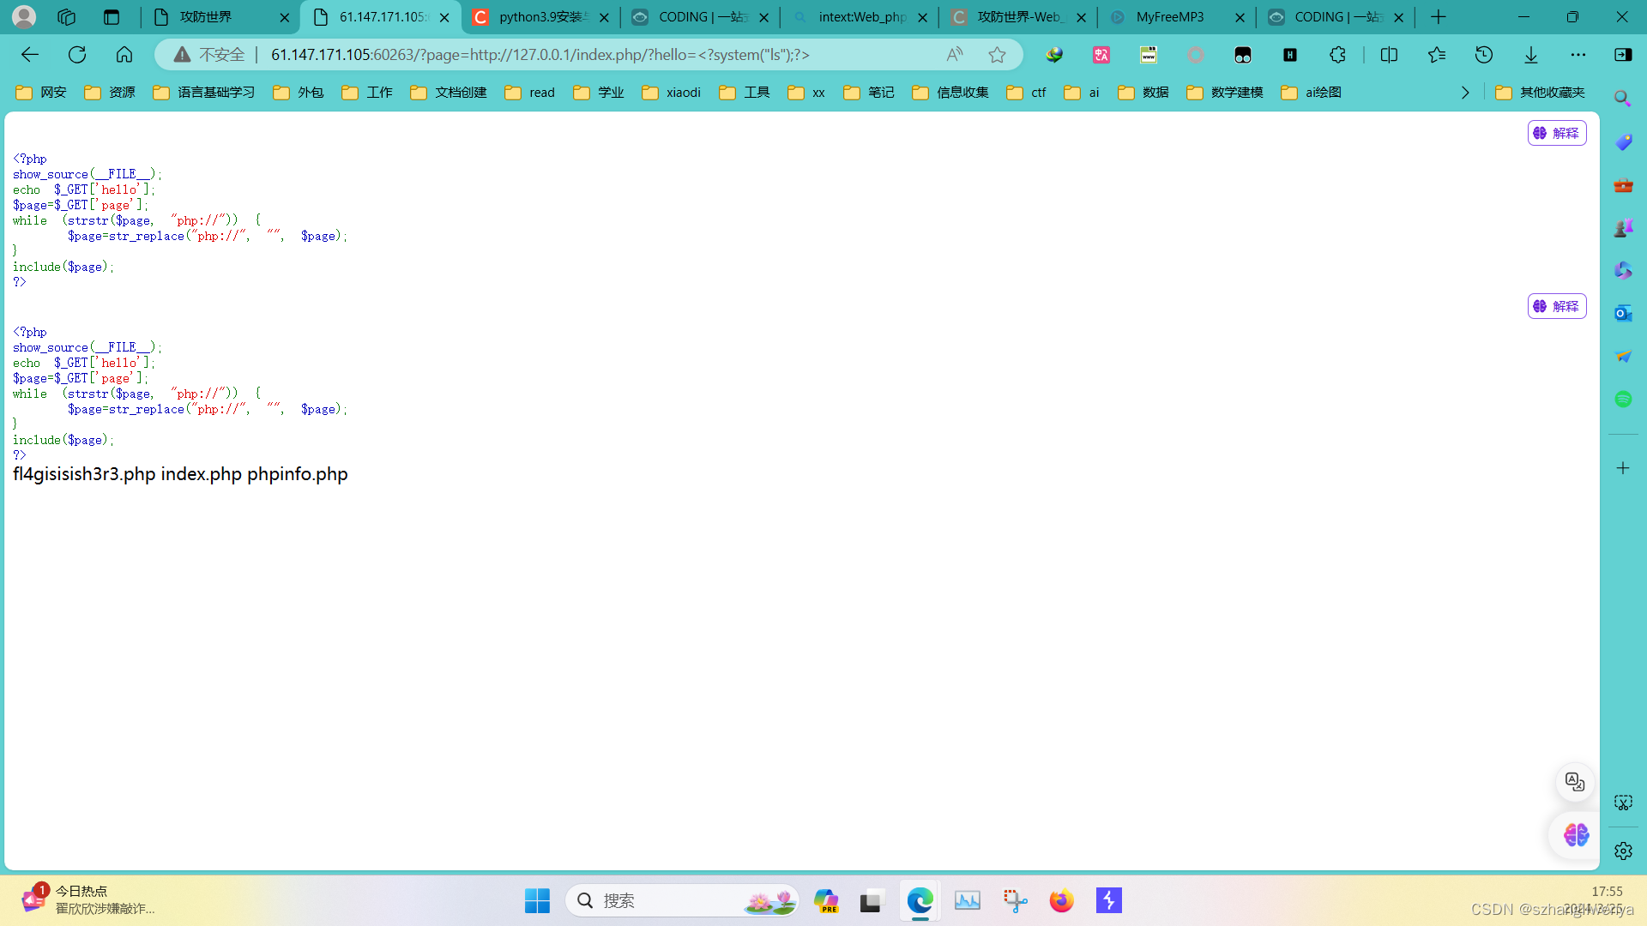Open Spotify in the Edge sidebar
The image size is (1647, 926).
point(1624,399)
